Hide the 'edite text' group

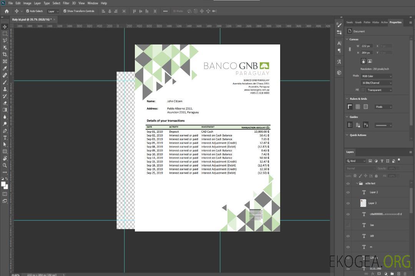pos(348,183)
